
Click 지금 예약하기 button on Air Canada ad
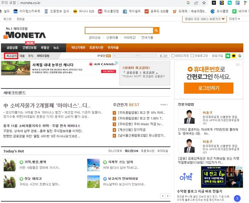tap(109, 71)
